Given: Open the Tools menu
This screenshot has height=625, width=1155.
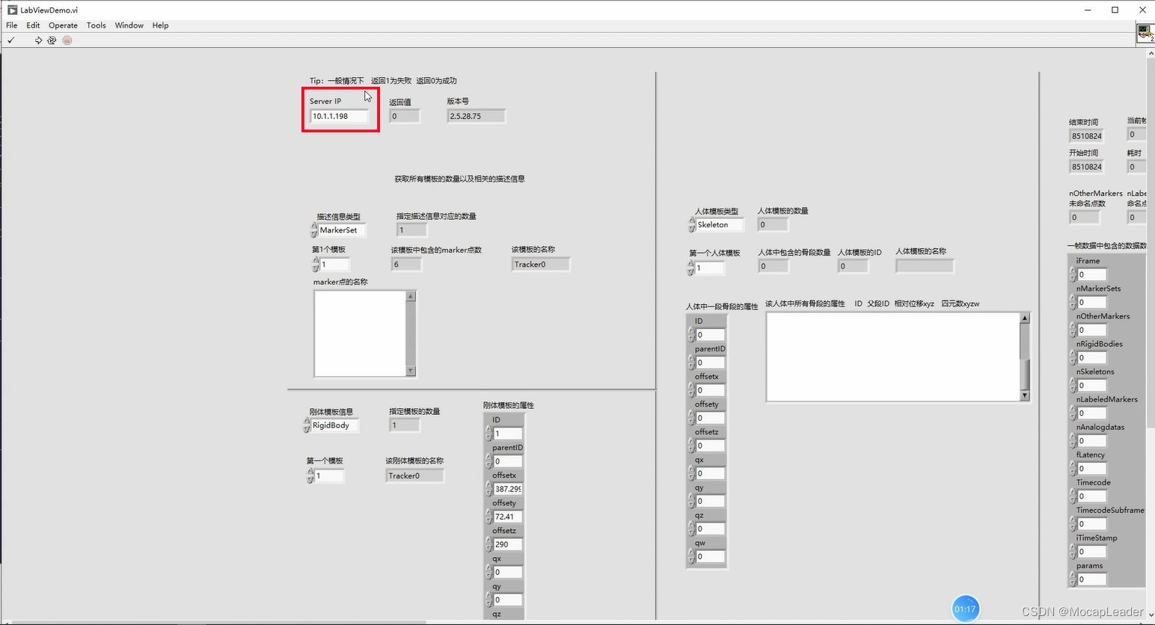Looking at the screenshot, I should (96, 25).
